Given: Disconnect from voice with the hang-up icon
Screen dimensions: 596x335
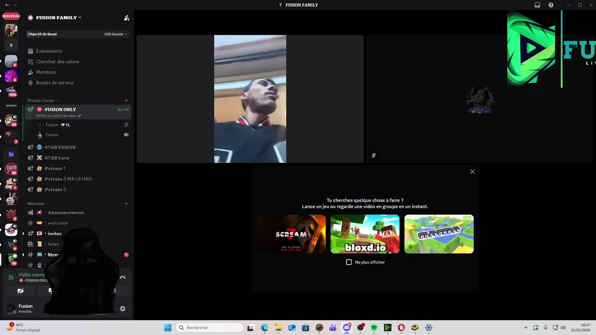Looking at the screenshot, I should 122,277.
